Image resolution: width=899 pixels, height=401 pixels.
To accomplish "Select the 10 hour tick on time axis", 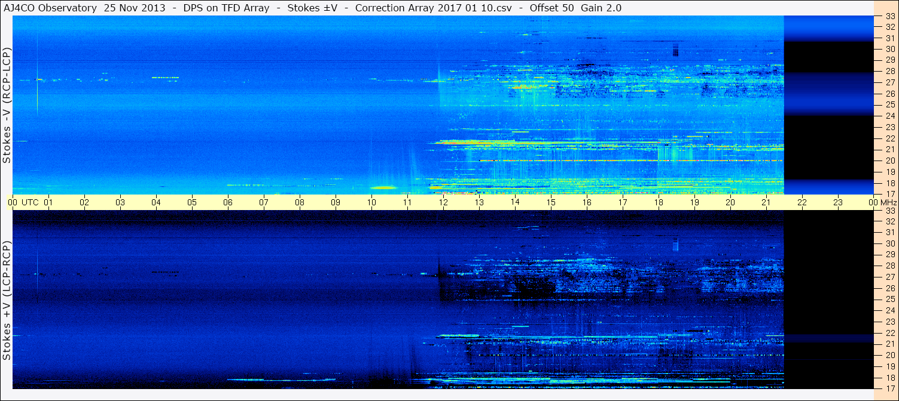I will tap(371, 202).
